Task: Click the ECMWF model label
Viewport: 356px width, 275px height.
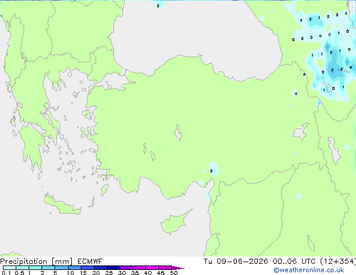Action: tap(90, 262)
